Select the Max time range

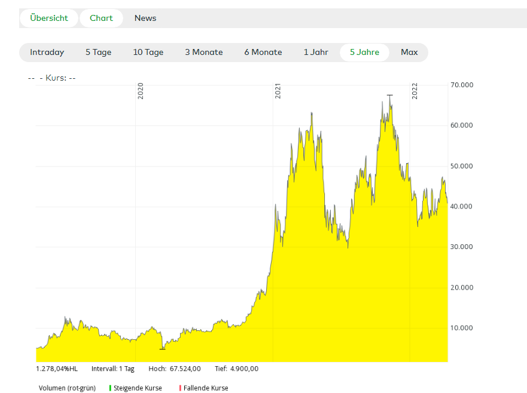tap(409, 53)
